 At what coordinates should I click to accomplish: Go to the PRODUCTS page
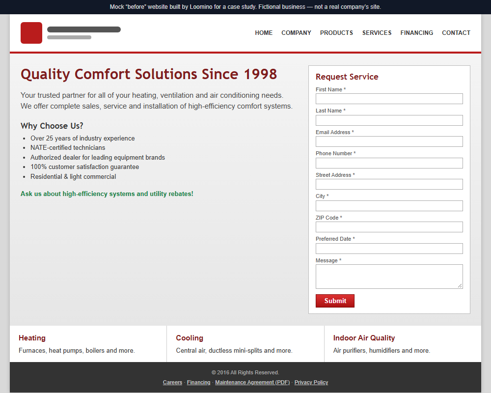(337, 33)
